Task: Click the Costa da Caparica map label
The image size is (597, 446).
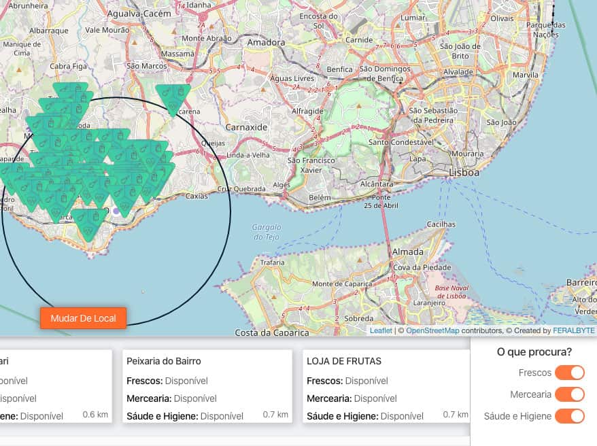Action: point(271,332)
